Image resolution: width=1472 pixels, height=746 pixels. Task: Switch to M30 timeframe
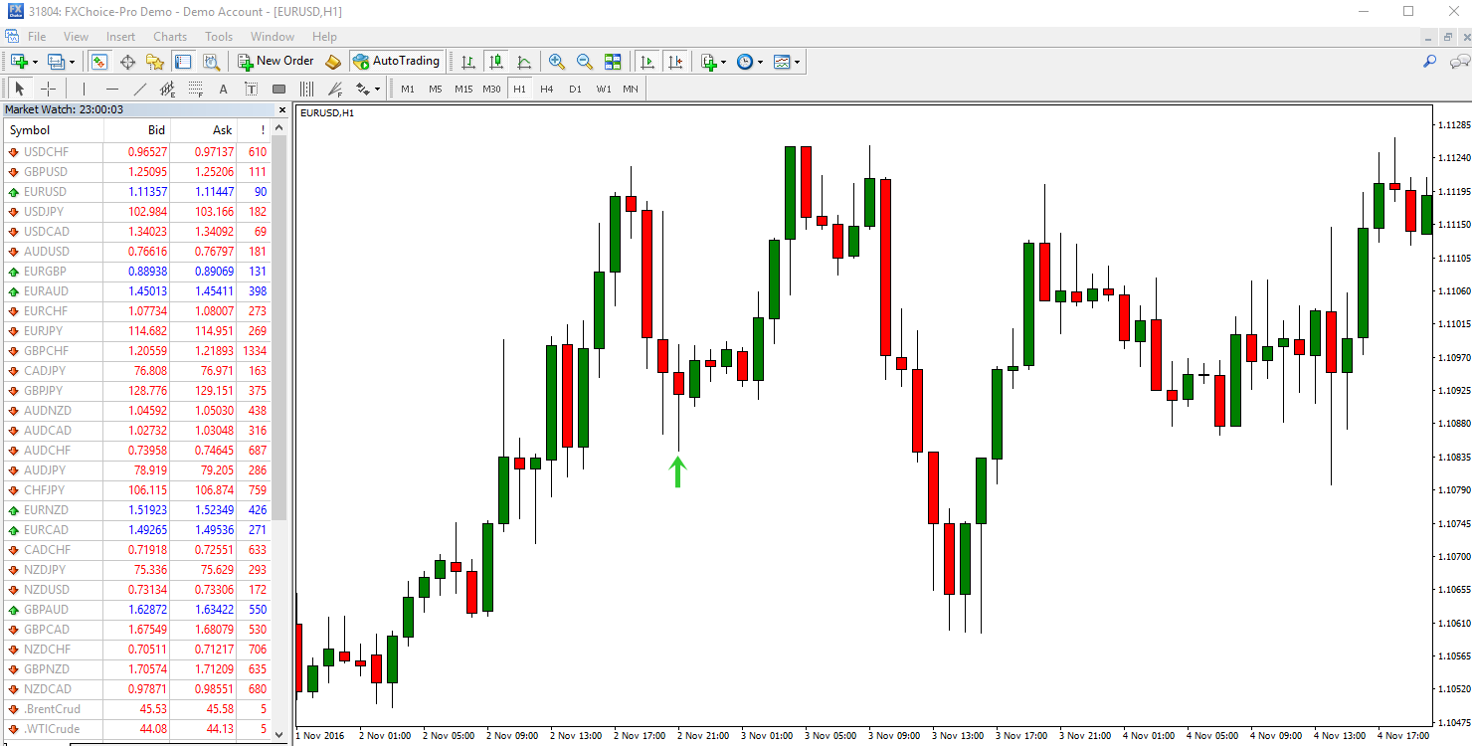pyautogui.click(x=491, y=90)
